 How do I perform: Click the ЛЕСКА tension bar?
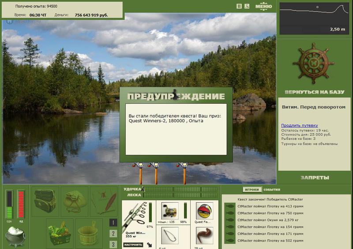(x=180, y=195)
